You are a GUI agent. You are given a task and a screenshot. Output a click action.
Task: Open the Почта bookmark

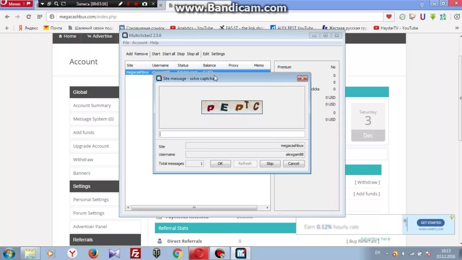tap(53, 28)
